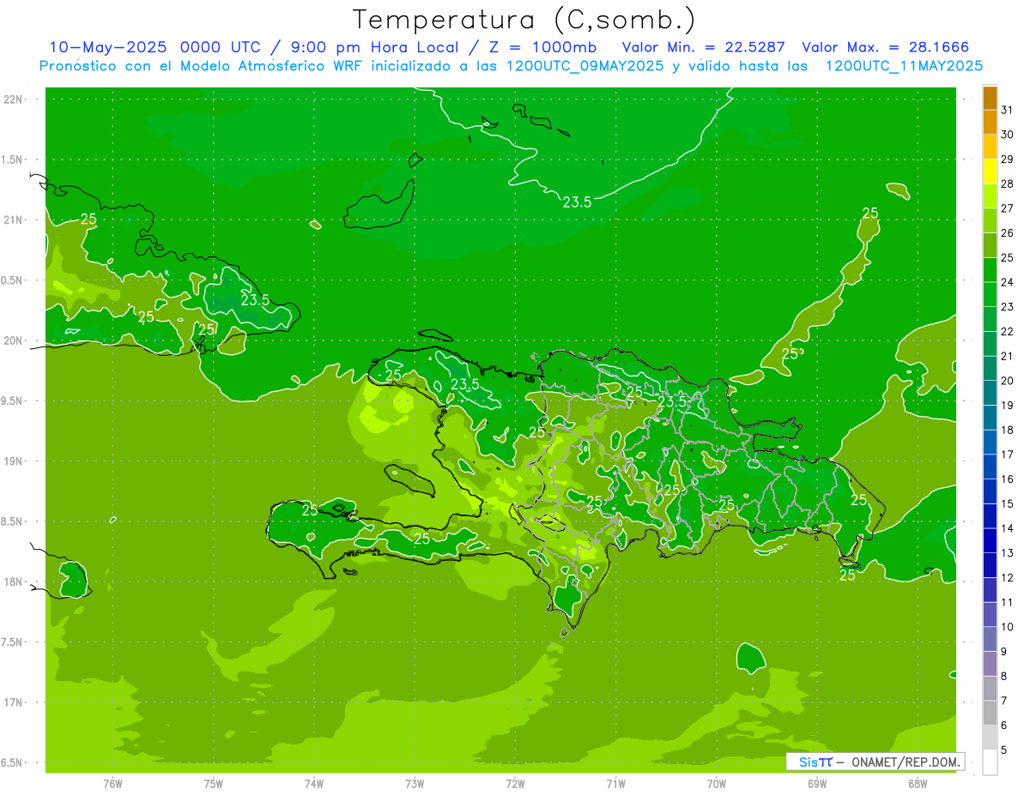The image size is (1030, 795).
Task: Click the "73W" longitude axis label
Action: click(x=415, y=784)
